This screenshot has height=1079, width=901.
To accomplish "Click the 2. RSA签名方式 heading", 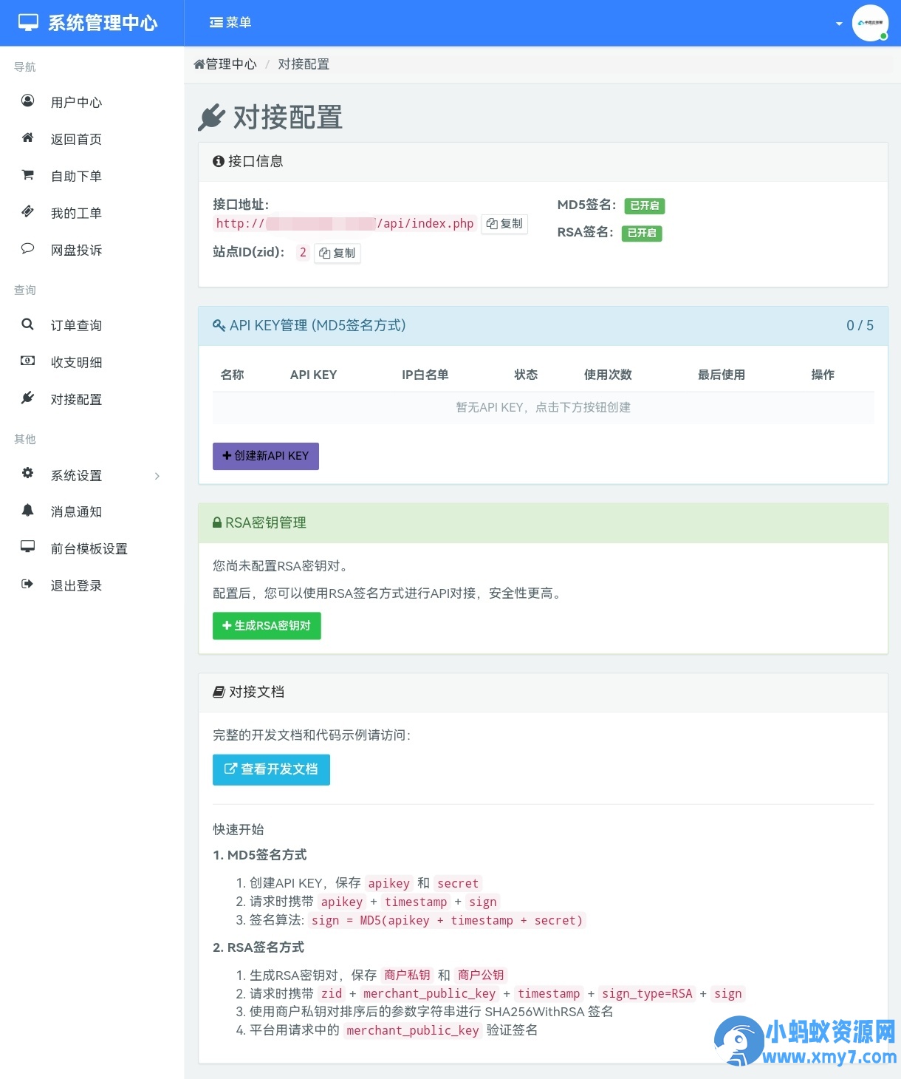I will pyautogui.click(x=258, y=947).
